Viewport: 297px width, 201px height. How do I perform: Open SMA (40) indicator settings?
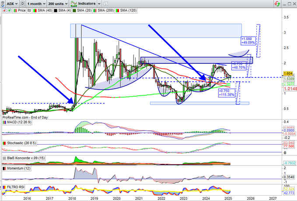(x=45, y=10)
